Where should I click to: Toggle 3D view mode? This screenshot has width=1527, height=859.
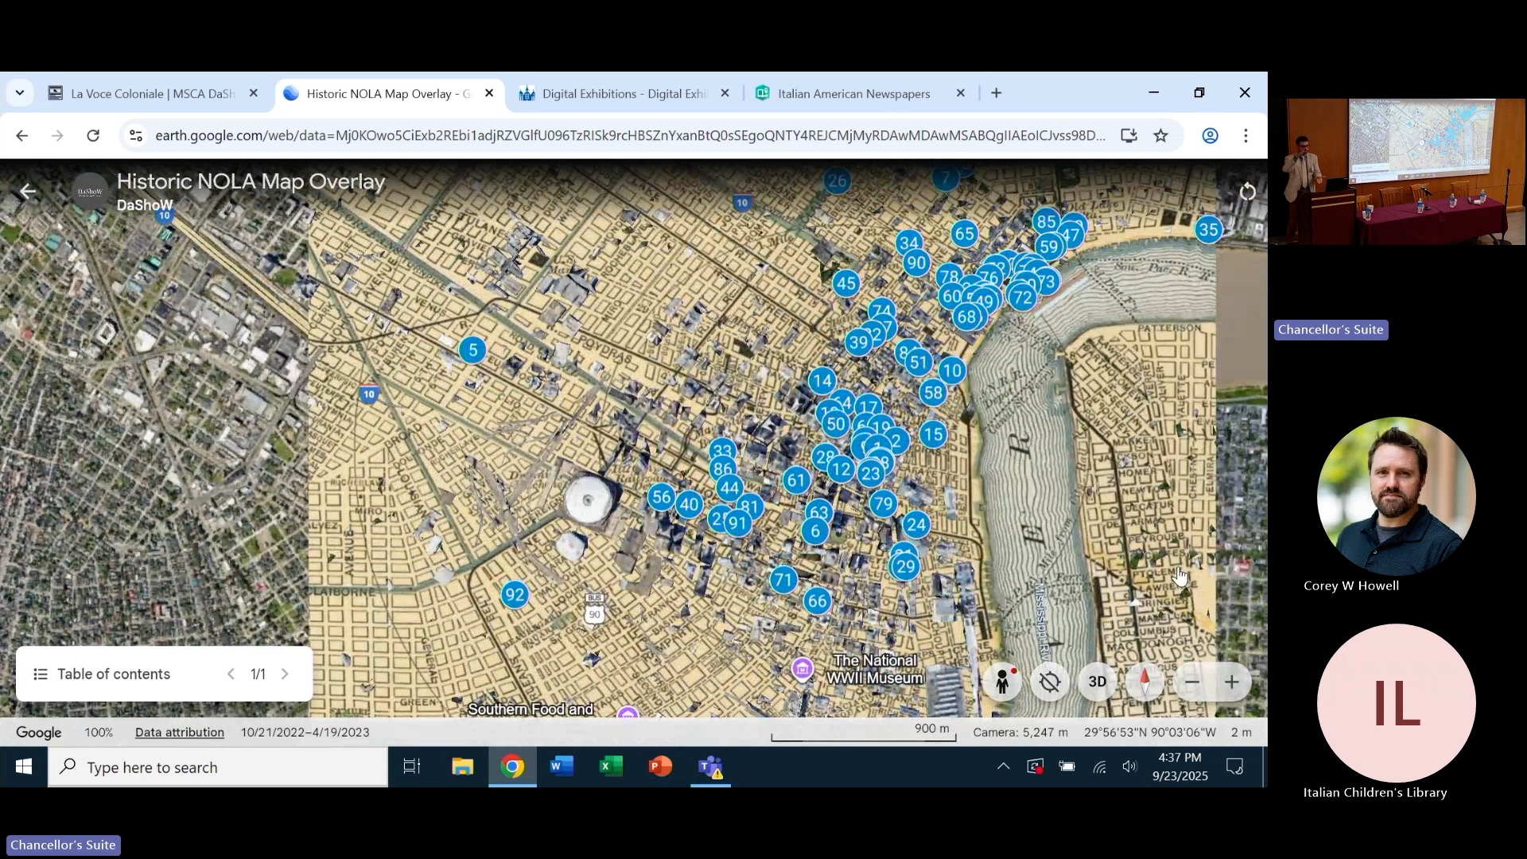(1097, 682)
